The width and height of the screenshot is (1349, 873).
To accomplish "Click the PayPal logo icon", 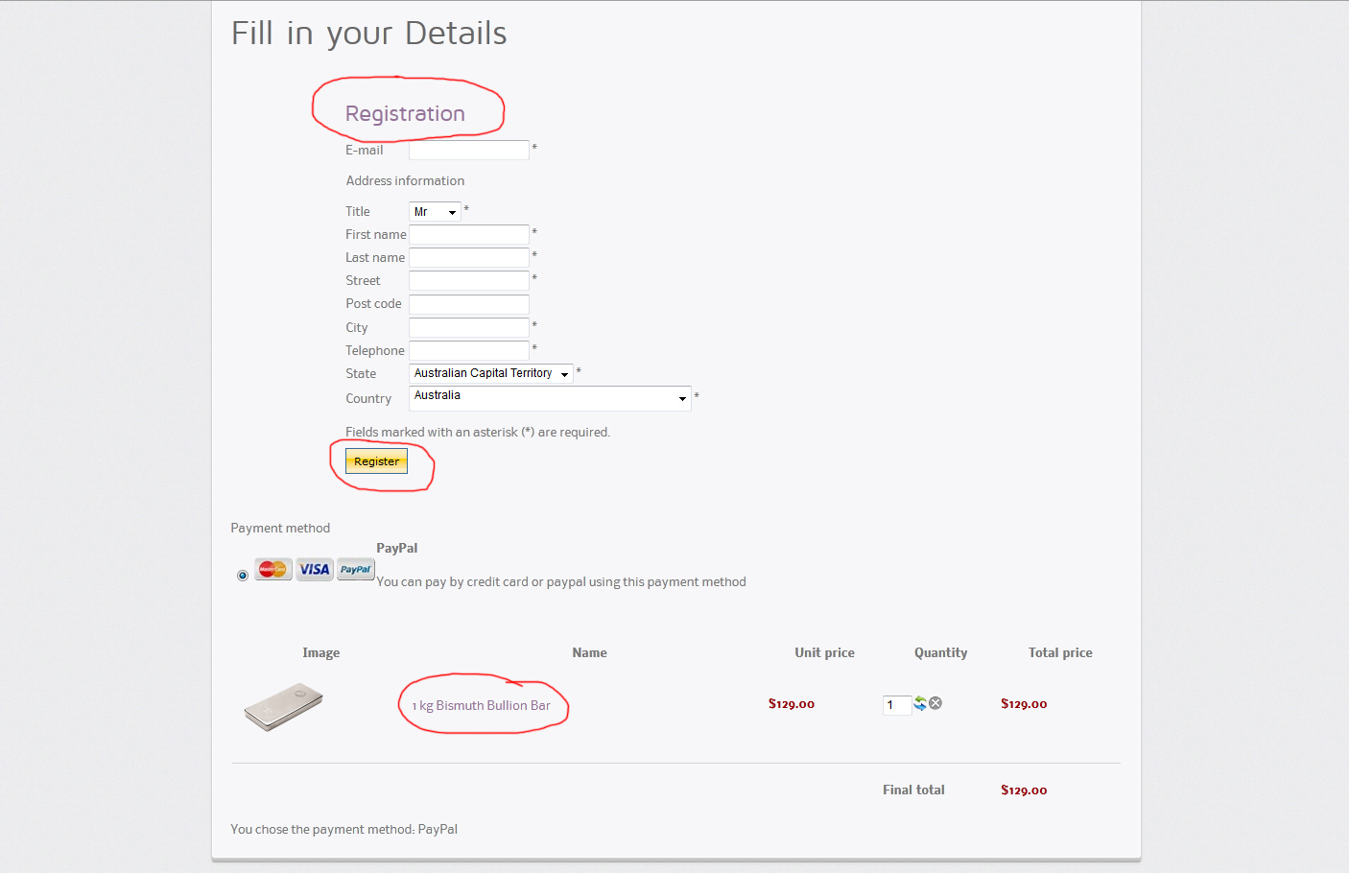I will 355,569.
